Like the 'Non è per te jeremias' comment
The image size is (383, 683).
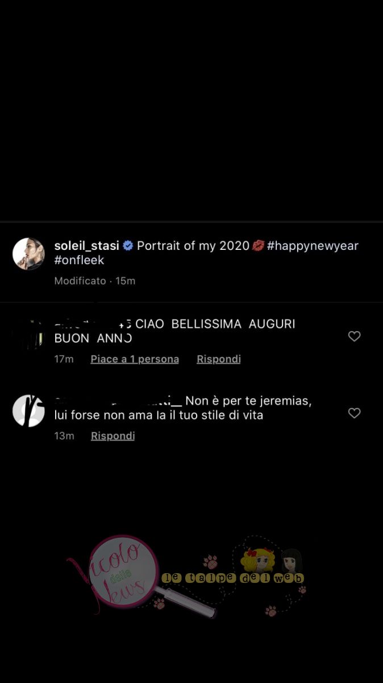click(x=355, y=413)
